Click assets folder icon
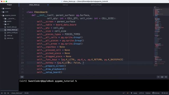The width and height of the screenshot is (169, 95). (5, 21)
